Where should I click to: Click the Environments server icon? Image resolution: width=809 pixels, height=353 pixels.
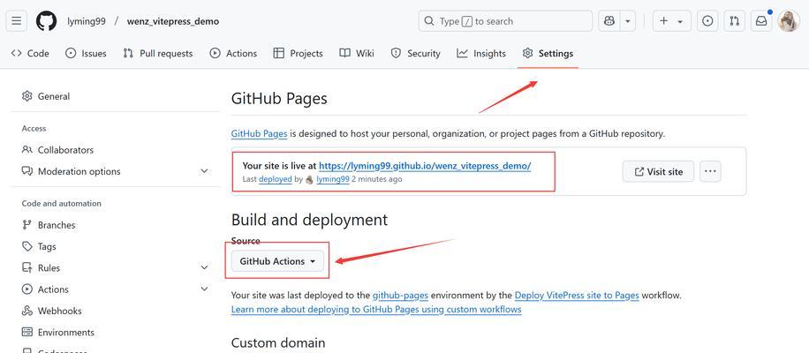pos(26,333)
